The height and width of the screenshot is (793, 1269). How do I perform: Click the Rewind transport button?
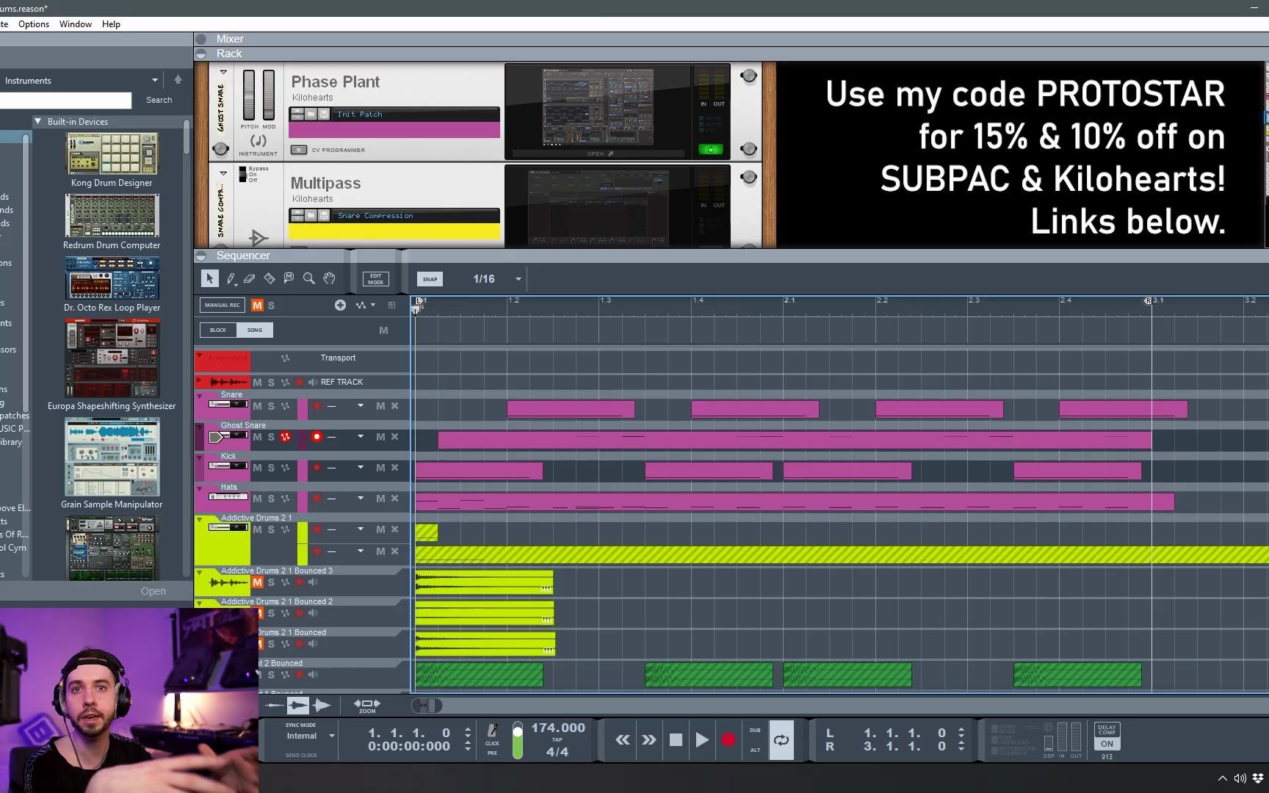(x=622, y=739)
